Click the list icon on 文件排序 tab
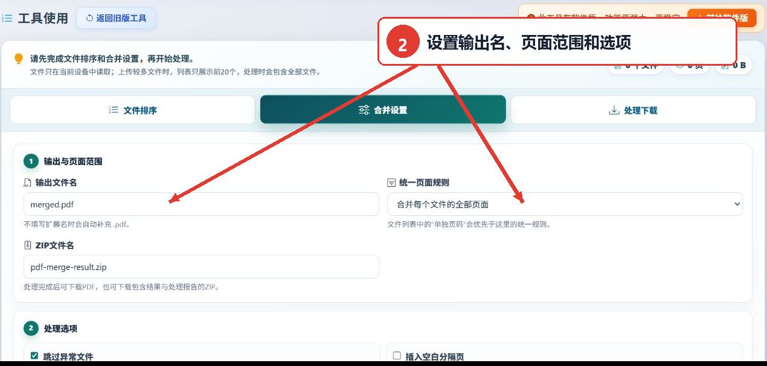Viewport: 767px width, 366px height. click(x=114, y=110)
